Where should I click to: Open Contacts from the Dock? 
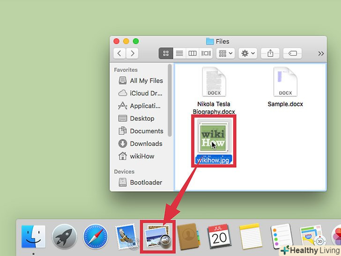[x=188, y=236]
